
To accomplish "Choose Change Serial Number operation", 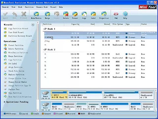I will coord(15,82).
